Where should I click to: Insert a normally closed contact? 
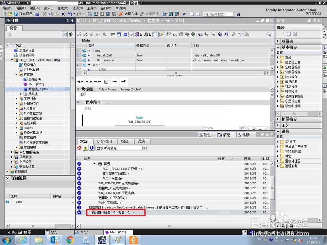point(89,81)
